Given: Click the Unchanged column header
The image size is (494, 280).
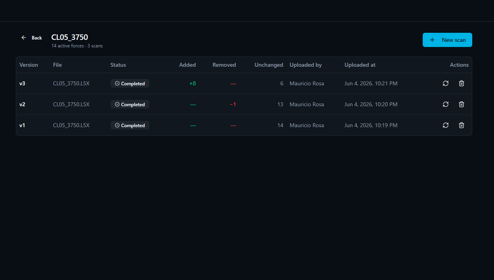Looking at the screenshot, I should tap(269, 65).
